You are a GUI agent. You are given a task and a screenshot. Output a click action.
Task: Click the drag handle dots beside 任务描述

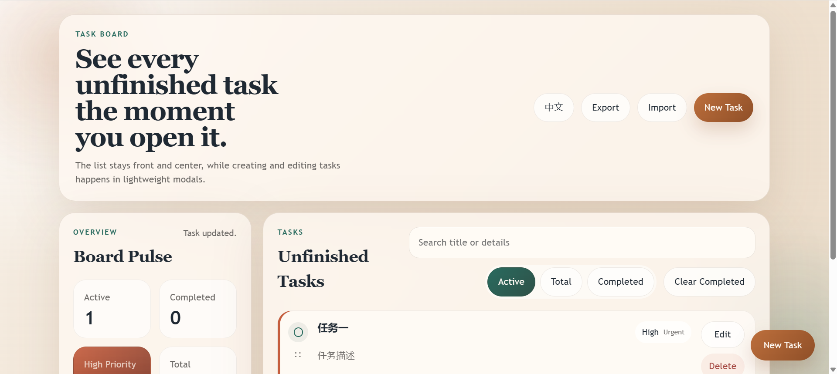click(x=298, y=355)
